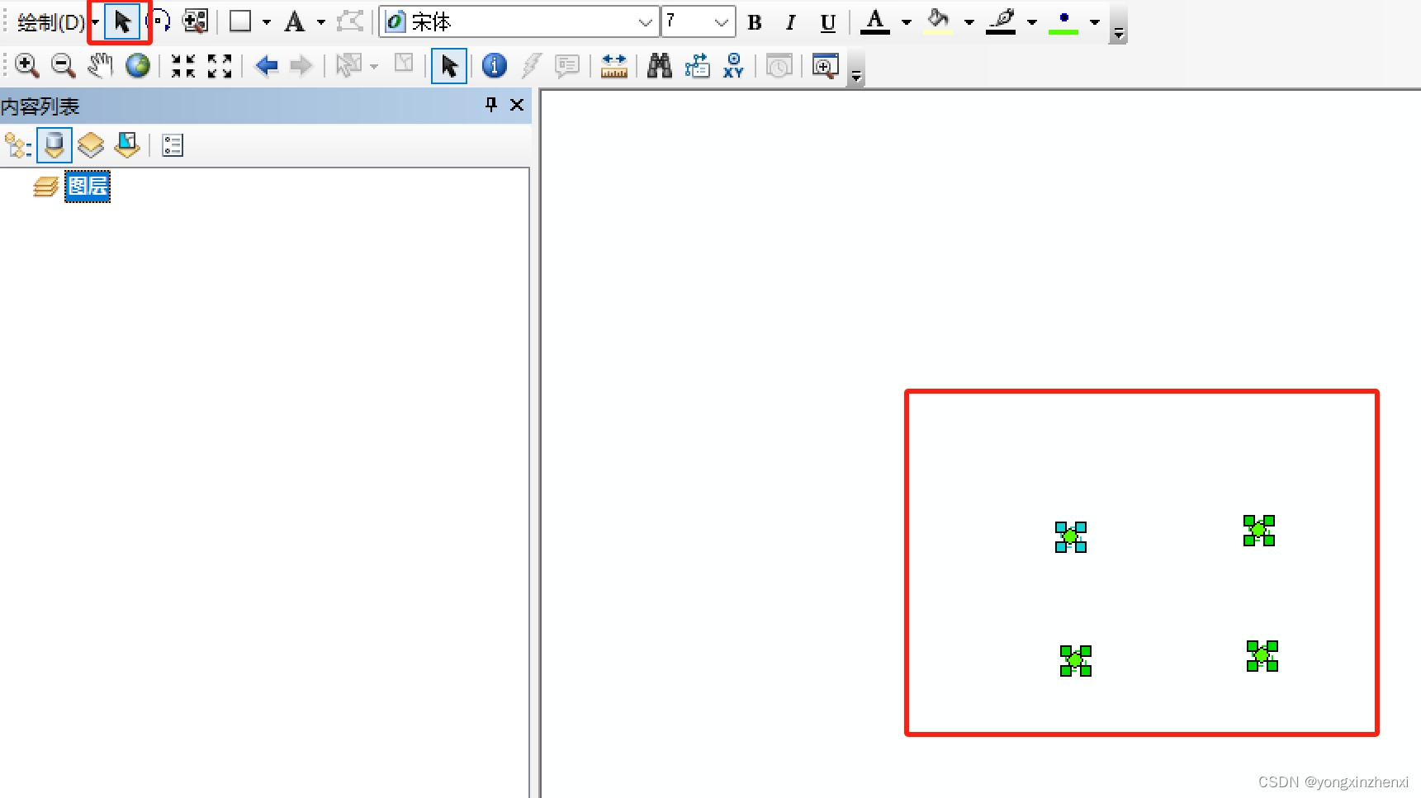Select the Identify tool
The height and width of the screenshot is (798, 1421).
click(494, 65)
